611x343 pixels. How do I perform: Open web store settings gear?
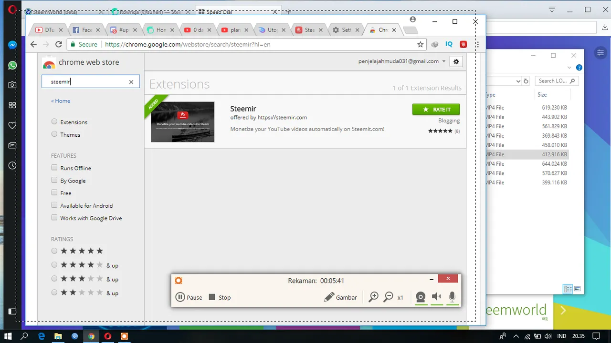(456, 61)
